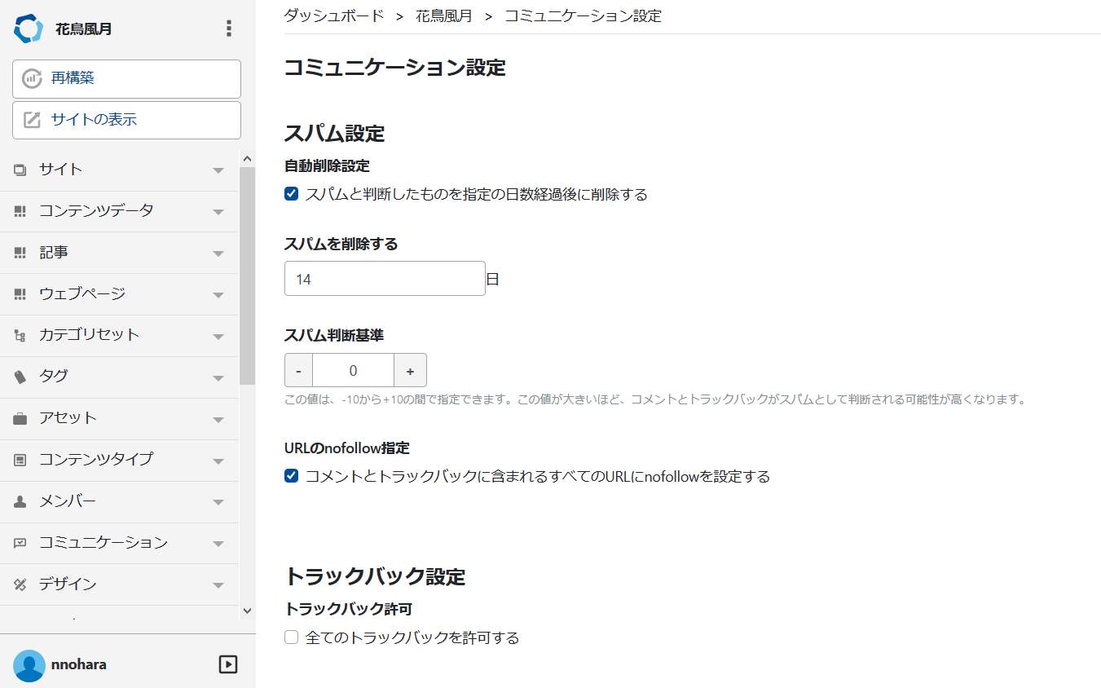Click the 記事 menu icon

click(20, 253)
